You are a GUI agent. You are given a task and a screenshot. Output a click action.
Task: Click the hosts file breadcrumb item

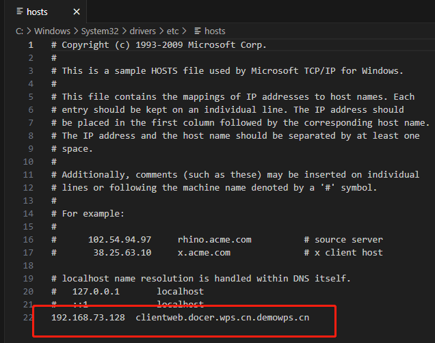coord(215,31)
